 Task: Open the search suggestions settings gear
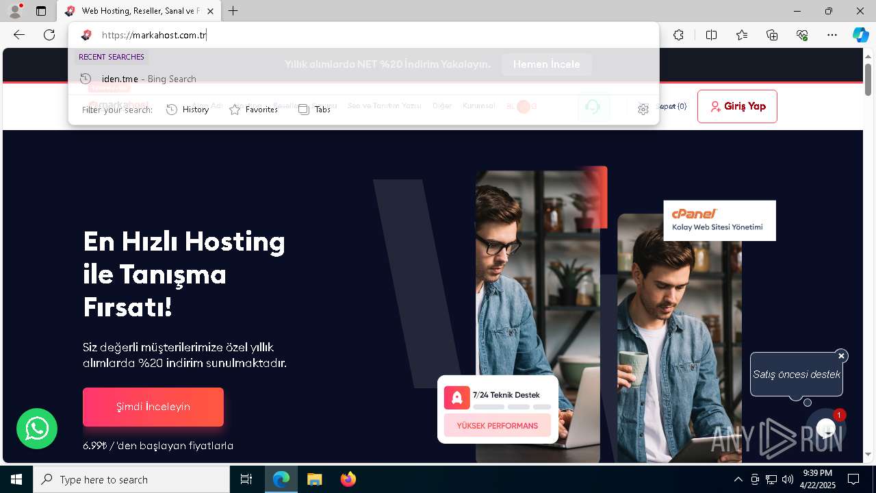(643, 110)
